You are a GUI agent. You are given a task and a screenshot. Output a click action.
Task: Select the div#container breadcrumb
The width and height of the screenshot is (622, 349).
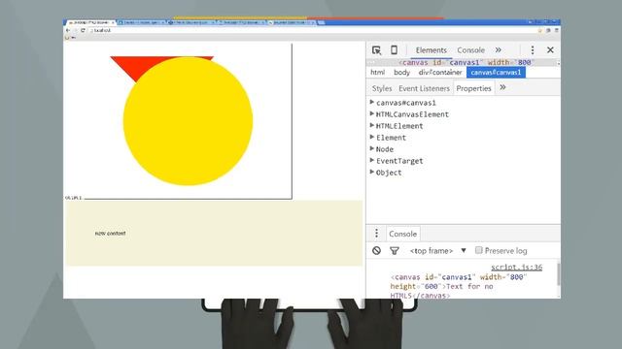[x=440, y=73]
